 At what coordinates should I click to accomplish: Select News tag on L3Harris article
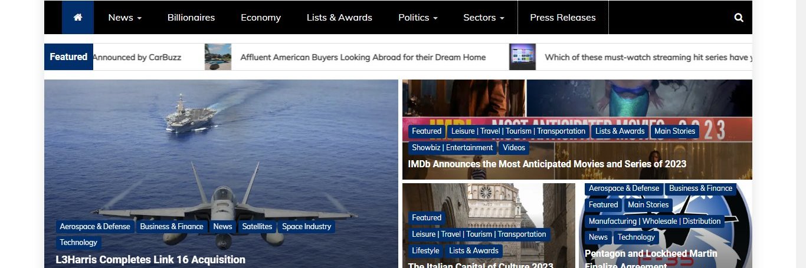tap(222, 226)
